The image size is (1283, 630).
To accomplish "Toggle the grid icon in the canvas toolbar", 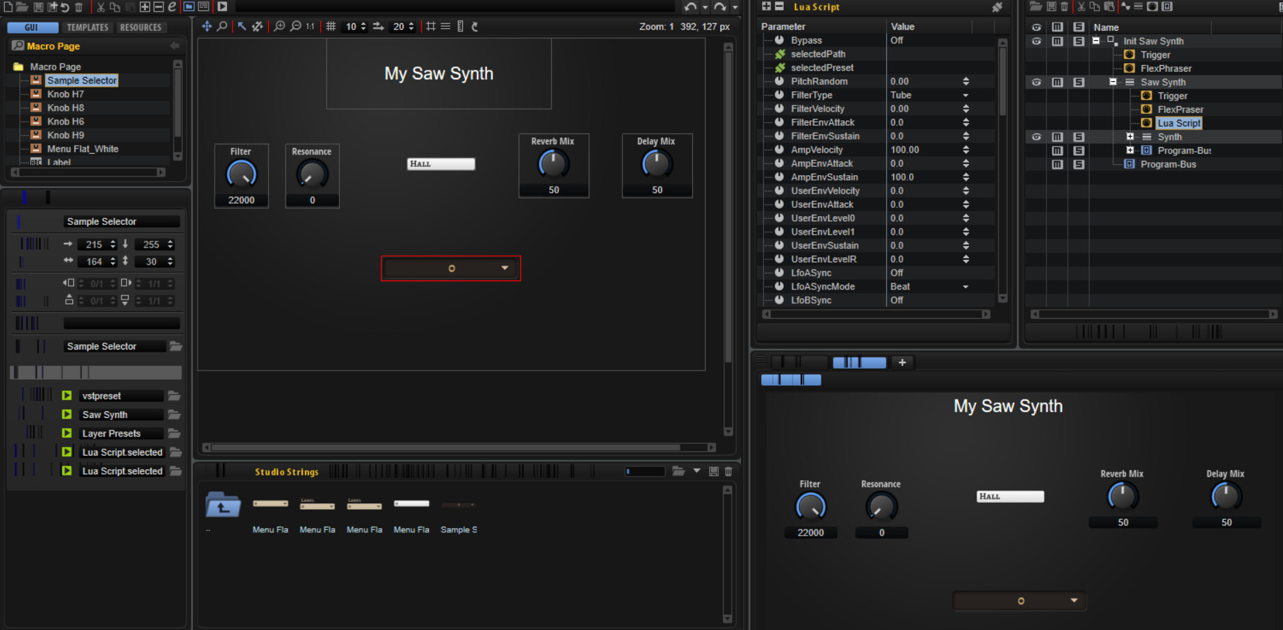I will tap(331, 27).
